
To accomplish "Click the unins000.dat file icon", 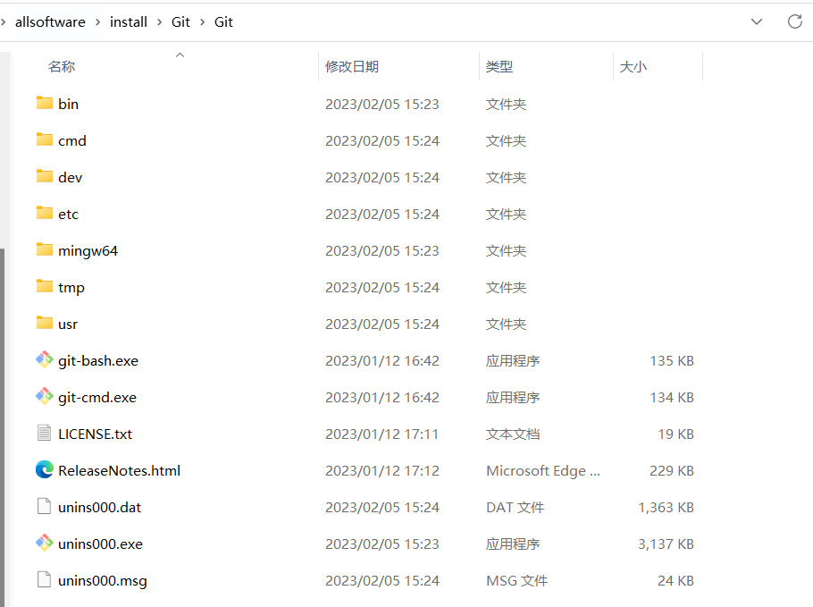I will click(x=45, y=506).
